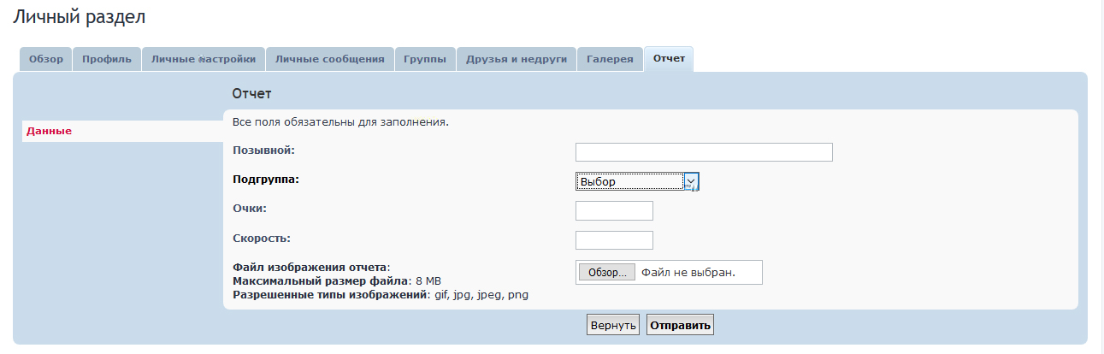Click the Подгруппа dropdown arrow
The width and height of the screenshot is (1104, 354).
point(691,181)
